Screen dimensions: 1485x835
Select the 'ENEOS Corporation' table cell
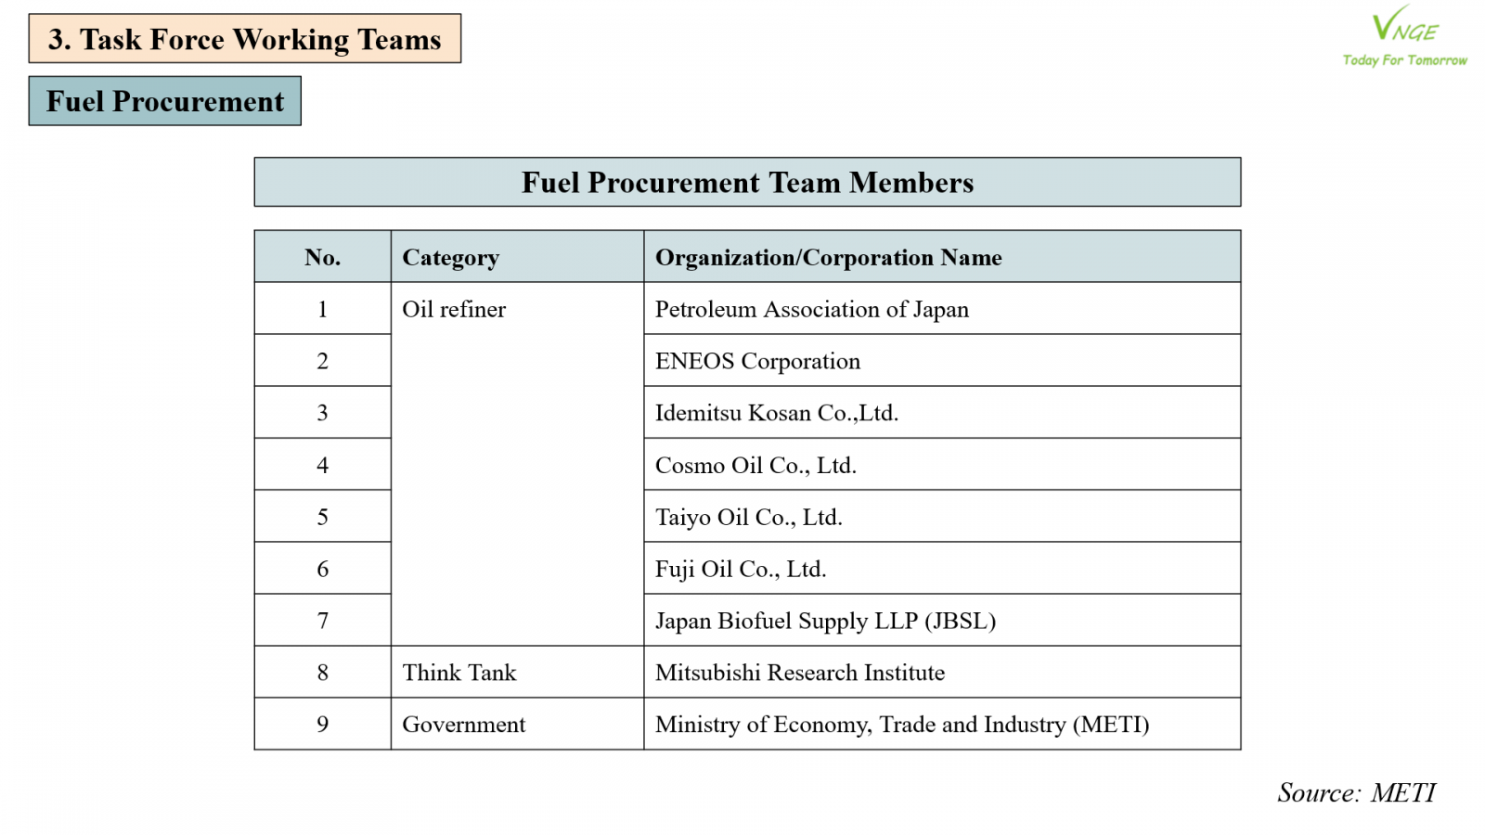757,361
